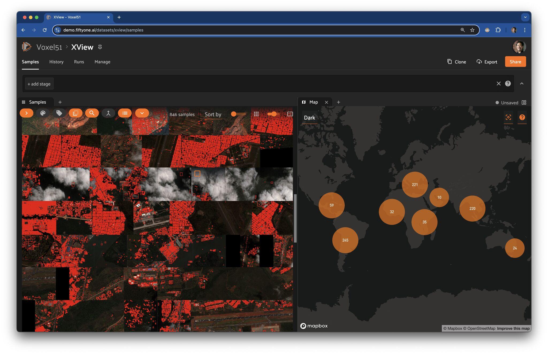Open the Map panel help icon
The height and width of the screenshot is (354, 548).
click(522, 117)
